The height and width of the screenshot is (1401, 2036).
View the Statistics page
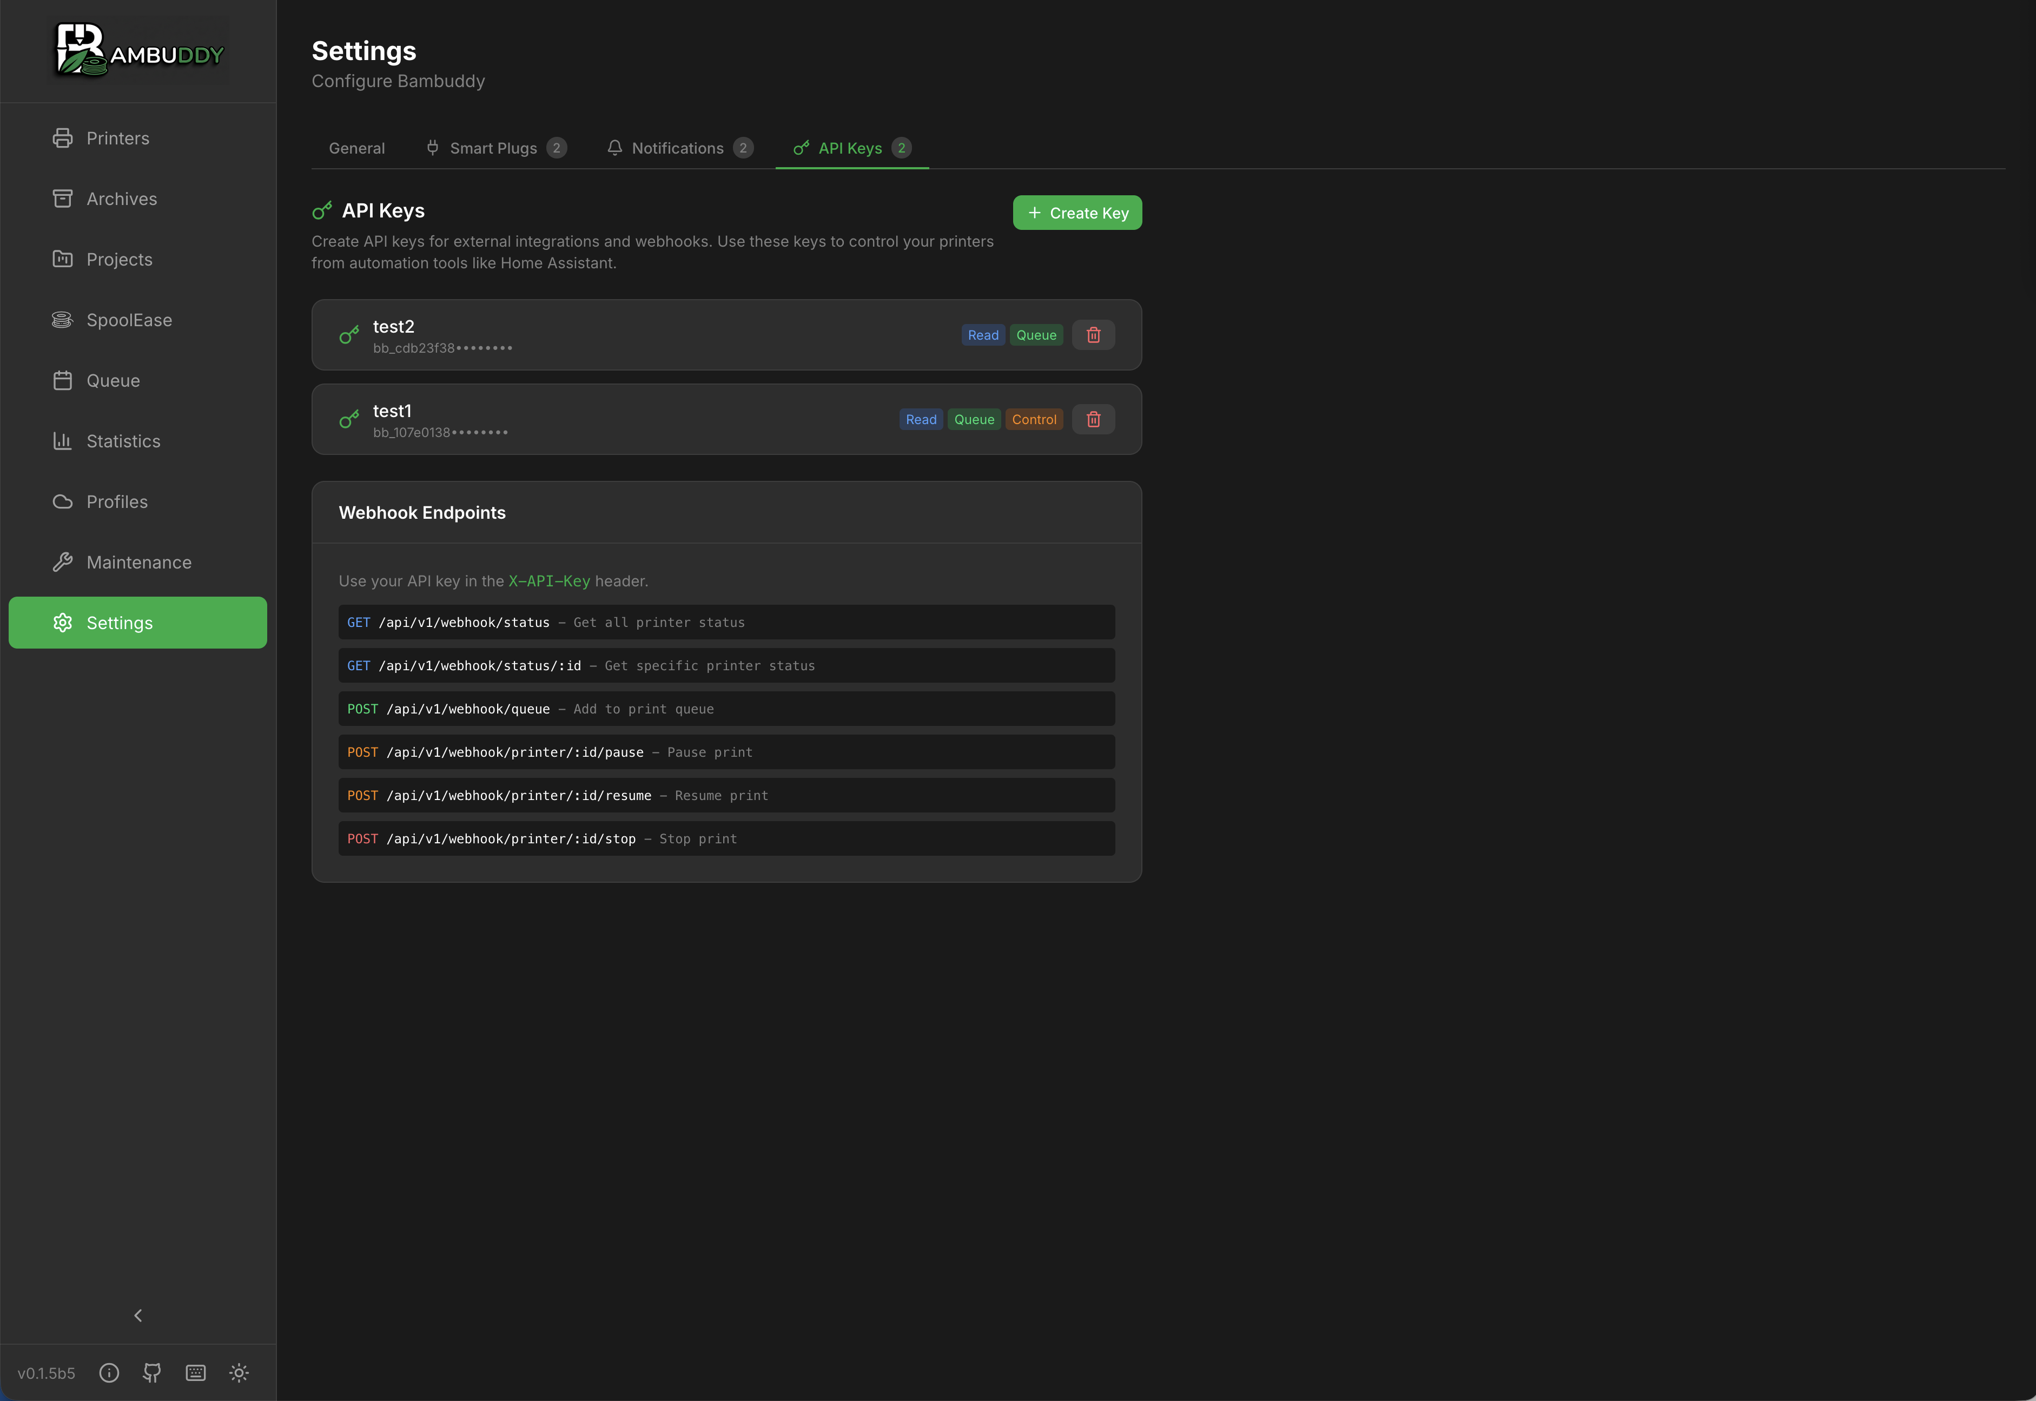tap(138, 441)
